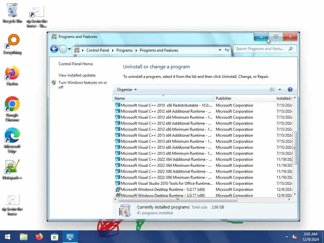This screenshot has height=243, width=324.
Task: Select the 'rip kevin the horse - Sh...' shortcut
Action: click(37, 17)
